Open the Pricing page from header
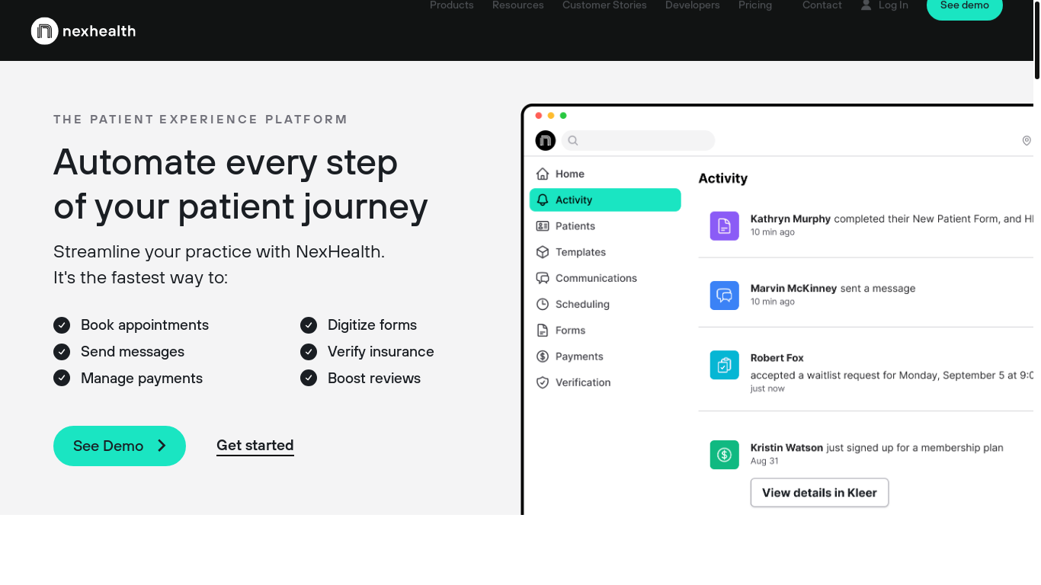The width and height of the screenshot is (1041, 585). point(755,5)
